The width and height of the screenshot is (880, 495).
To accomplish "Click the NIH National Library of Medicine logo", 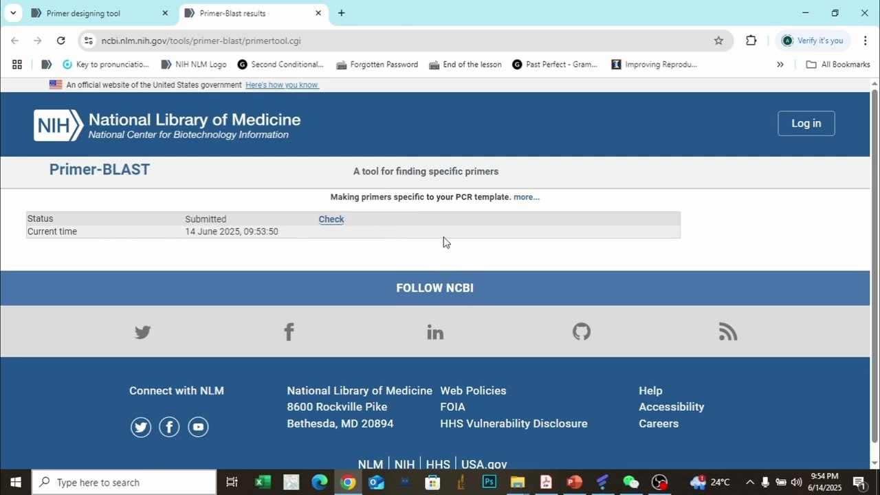I will [x=167, y=125].
